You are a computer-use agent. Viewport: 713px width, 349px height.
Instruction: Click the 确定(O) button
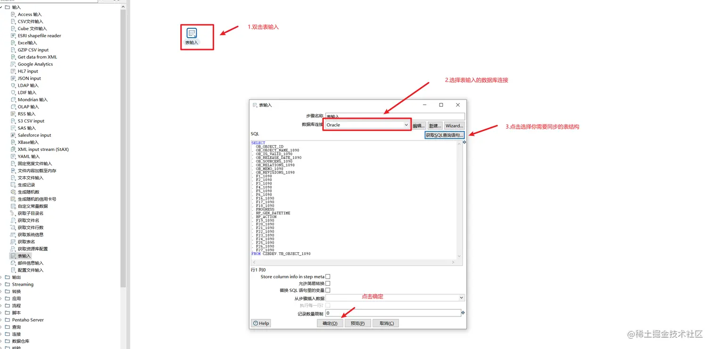[330, 323]
